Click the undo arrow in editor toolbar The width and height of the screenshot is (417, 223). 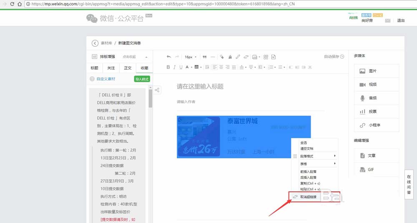169,57
